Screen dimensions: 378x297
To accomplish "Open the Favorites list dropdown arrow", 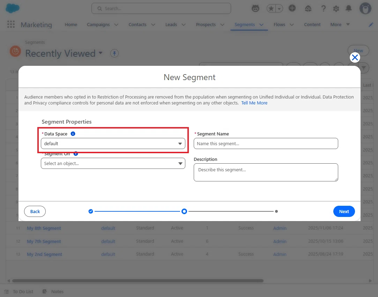I will 279,9.
